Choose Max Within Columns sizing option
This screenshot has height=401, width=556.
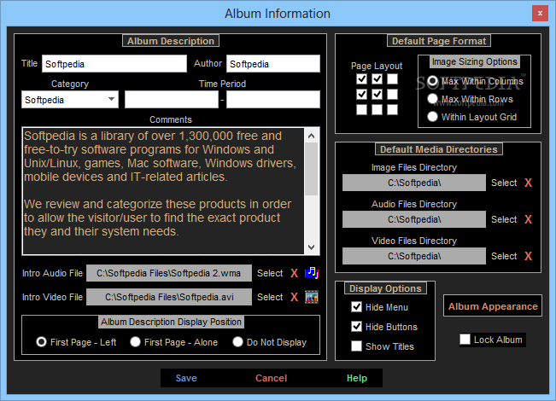pyautogui.click(x=432, y=81)
